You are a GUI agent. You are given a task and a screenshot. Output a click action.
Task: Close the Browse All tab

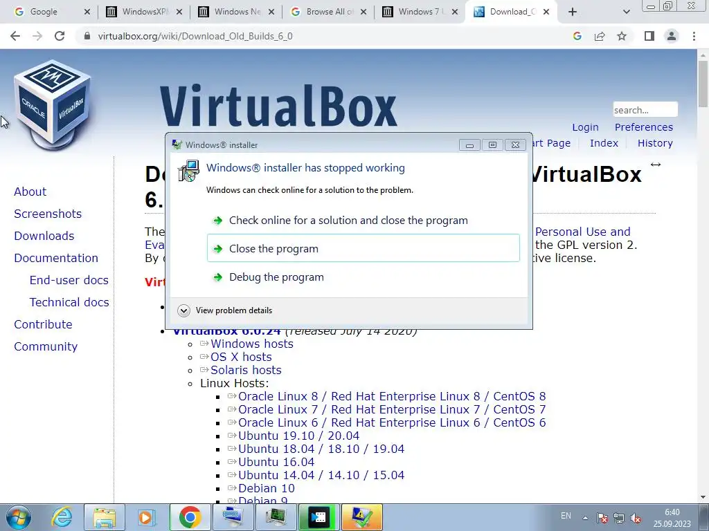(364, 12)
